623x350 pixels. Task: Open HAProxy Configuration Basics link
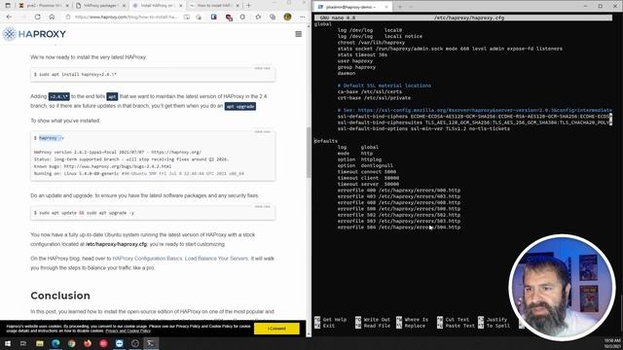point(180,259)
